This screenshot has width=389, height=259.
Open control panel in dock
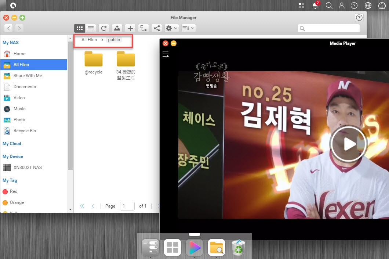click(150, 248)
